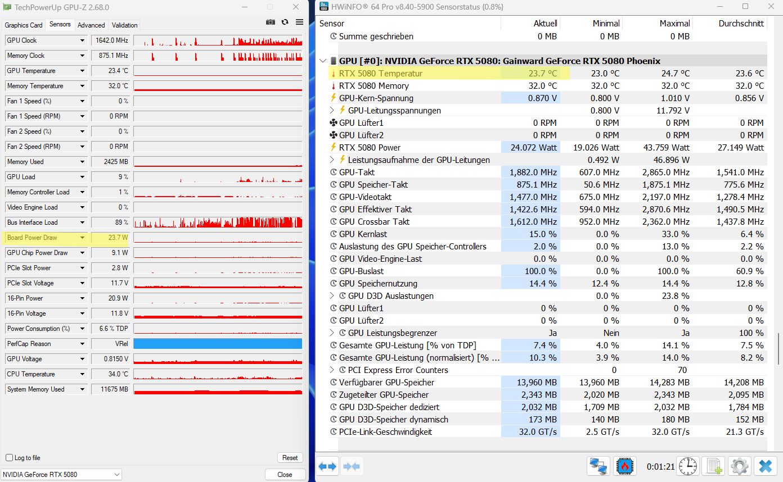The width and height of the screenshot is (783, 482).
Task: Open the GPU-Z hamburger menu
Action: (299, 22)
